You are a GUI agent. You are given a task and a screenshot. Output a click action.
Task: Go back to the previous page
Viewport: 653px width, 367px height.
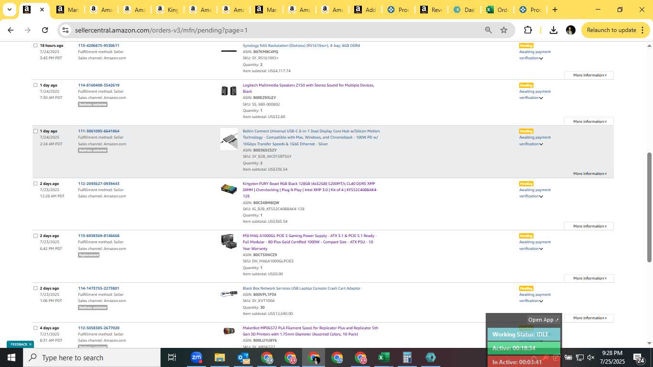(11, 30)
